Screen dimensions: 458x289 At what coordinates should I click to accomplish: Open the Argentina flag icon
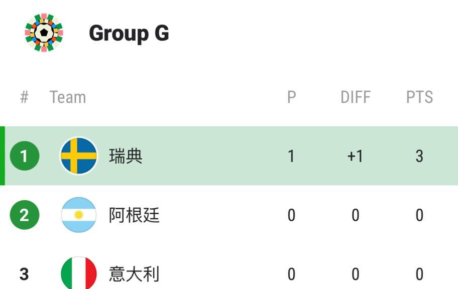click(78, 215)
